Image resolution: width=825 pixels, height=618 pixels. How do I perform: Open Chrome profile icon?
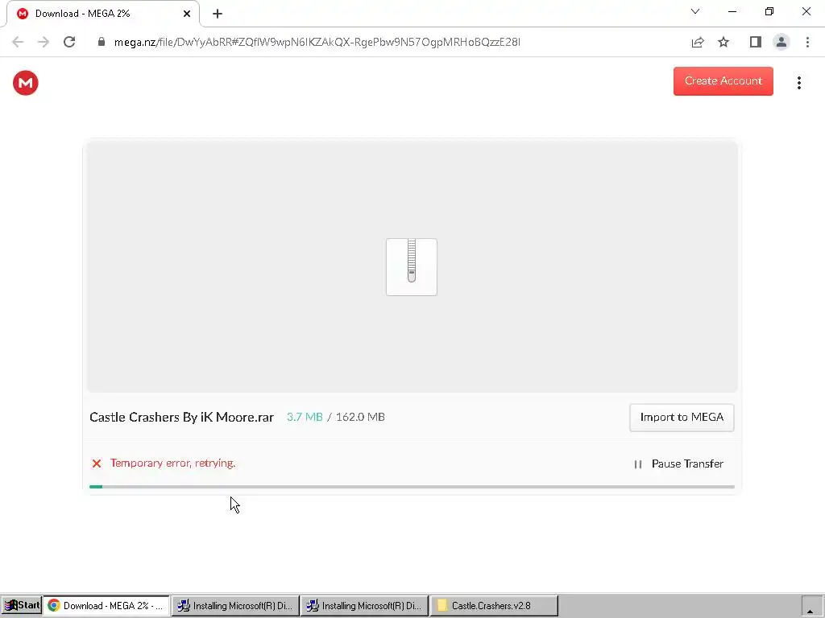click(781, 42)
